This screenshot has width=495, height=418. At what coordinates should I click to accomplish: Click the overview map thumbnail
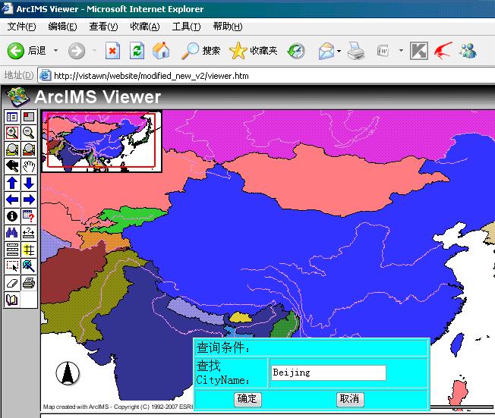click(x=102, y=141)
